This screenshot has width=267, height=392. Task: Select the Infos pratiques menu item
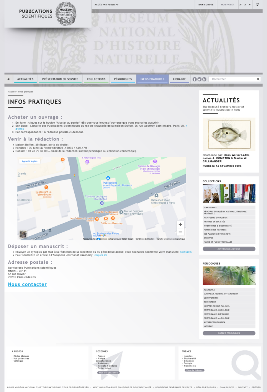click(x=152, y=79)
